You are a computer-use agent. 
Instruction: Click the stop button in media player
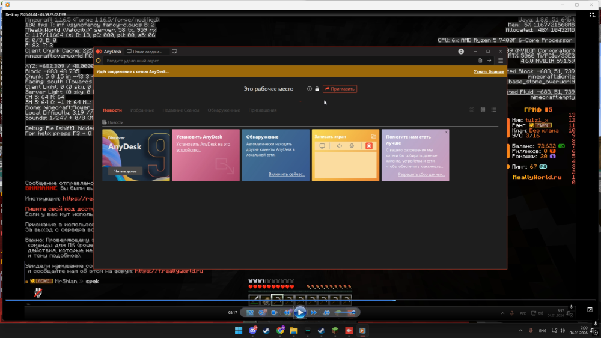(274, 312)
